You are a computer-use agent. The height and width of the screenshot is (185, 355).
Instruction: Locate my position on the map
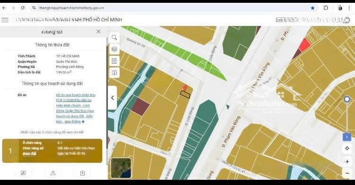[347, 148]
